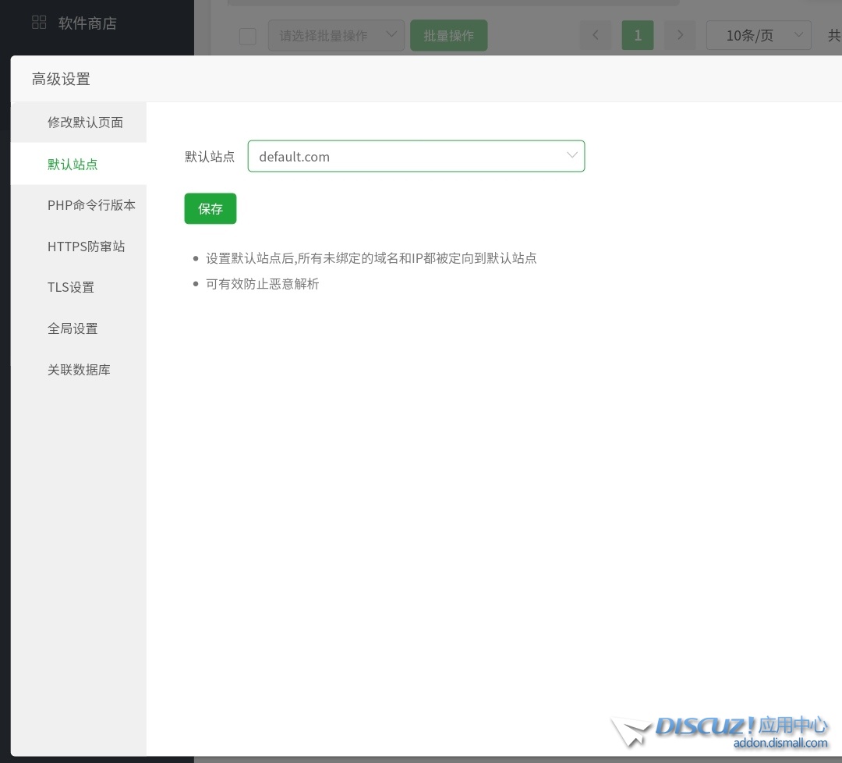The image size is (842, 763).
Task: Click the 批量操作 button
Action: (449, 35)
